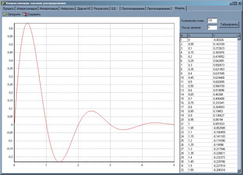Select the Y cell 0,19453
The width and height of the screenshot is (243, 175).
pyautogui.click(x=225, y=111)
